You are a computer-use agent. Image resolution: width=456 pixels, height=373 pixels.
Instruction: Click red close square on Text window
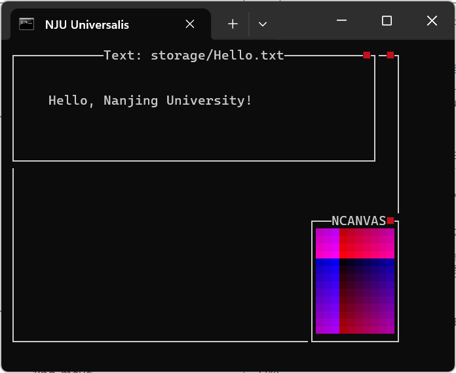pos(367,55)
